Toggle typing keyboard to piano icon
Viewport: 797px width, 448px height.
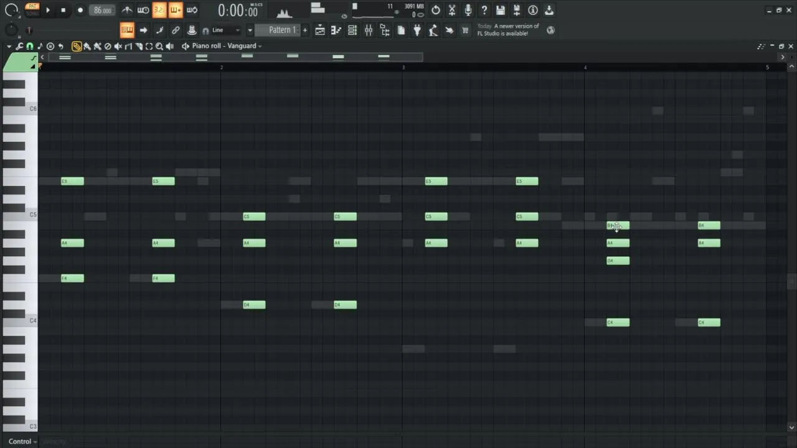pos(127,30)
